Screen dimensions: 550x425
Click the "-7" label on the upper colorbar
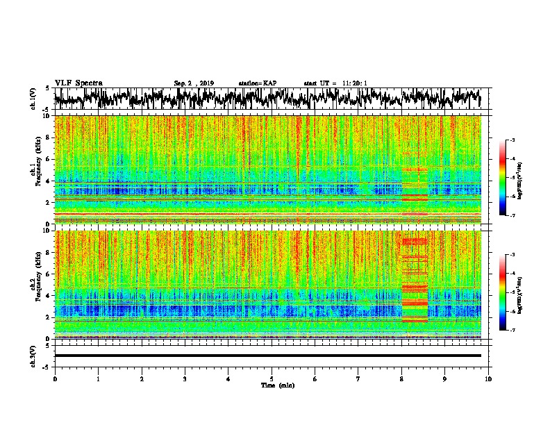pos(512,215)
